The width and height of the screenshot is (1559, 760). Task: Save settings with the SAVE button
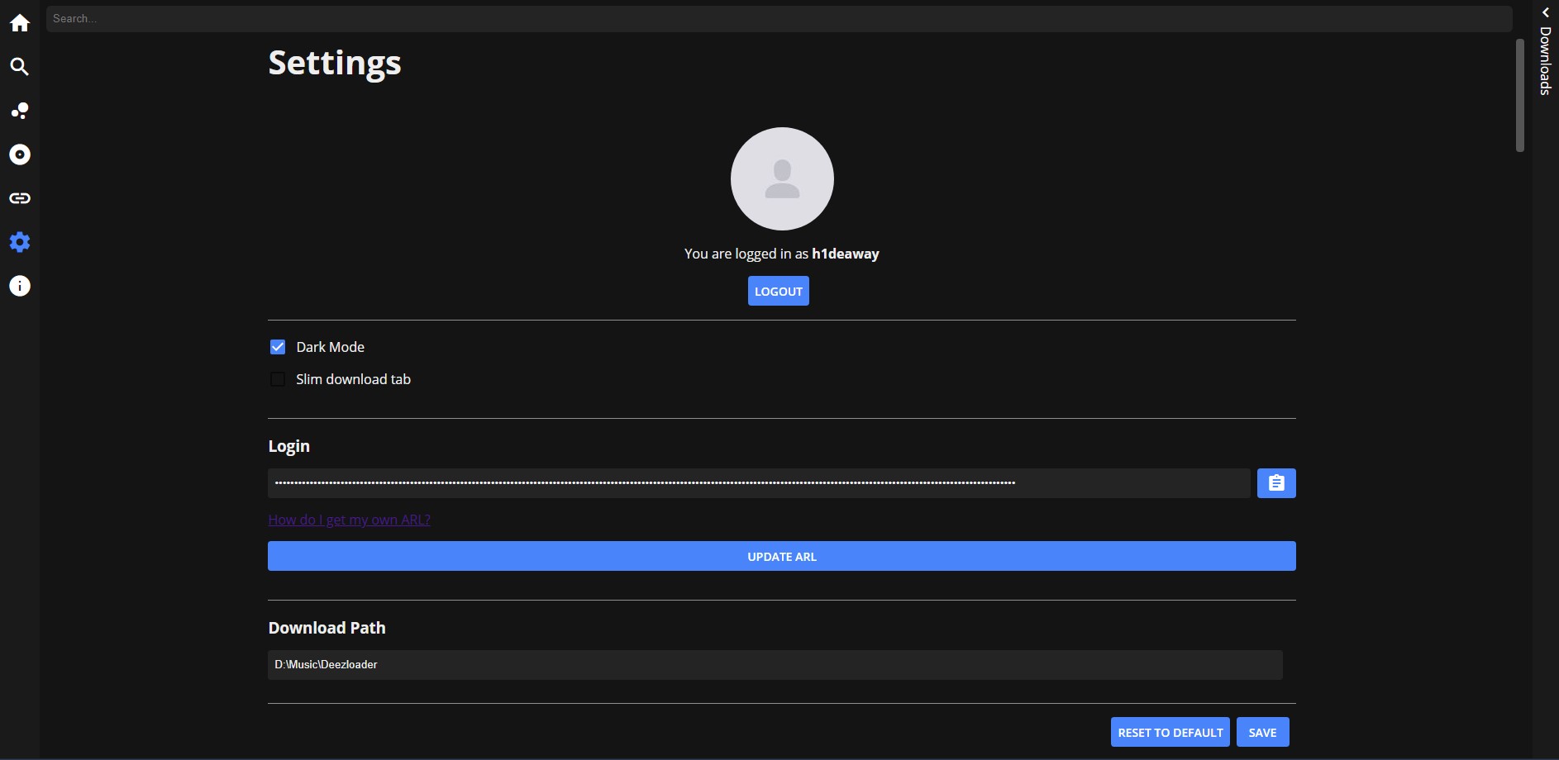[1262, 732]
